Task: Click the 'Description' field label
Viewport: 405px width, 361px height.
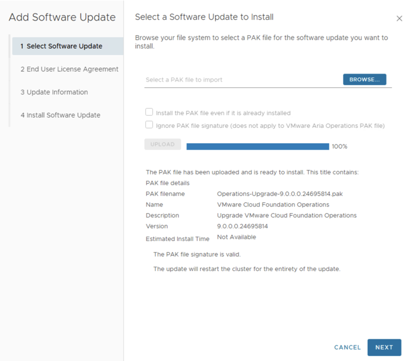Action: pyautogui.click(x=162, y=216)
